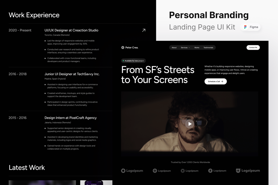Viewport: 278px width, 185px height.
Task: Open the About nav item
Action: tap(174, 47)
